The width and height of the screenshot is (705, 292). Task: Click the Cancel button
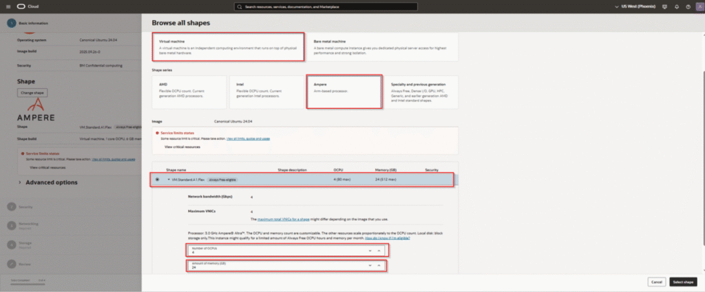[x=656, y=282]
